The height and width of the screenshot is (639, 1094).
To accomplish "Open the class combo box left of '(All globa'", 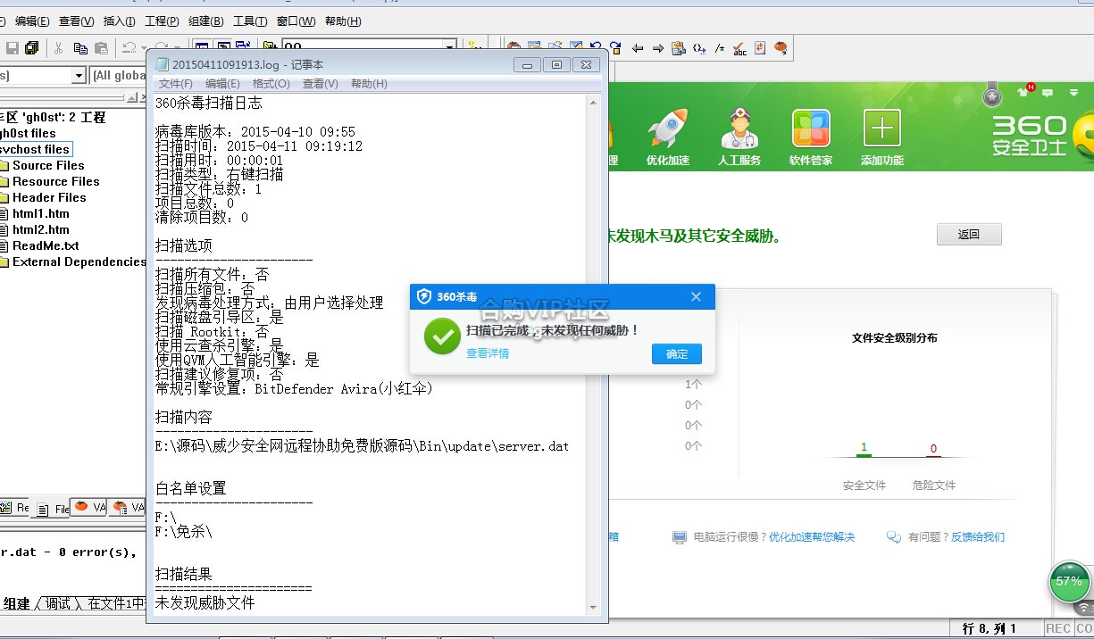I will [43, 76].
